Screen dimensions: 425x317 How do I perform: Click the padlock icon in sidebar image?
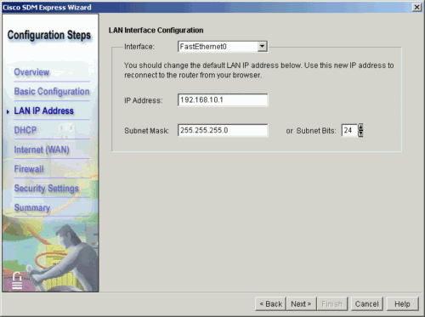tap(17, 280)
